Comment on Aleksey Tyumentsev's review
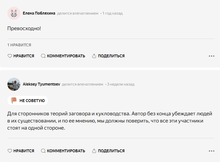 tap(63, 151)
